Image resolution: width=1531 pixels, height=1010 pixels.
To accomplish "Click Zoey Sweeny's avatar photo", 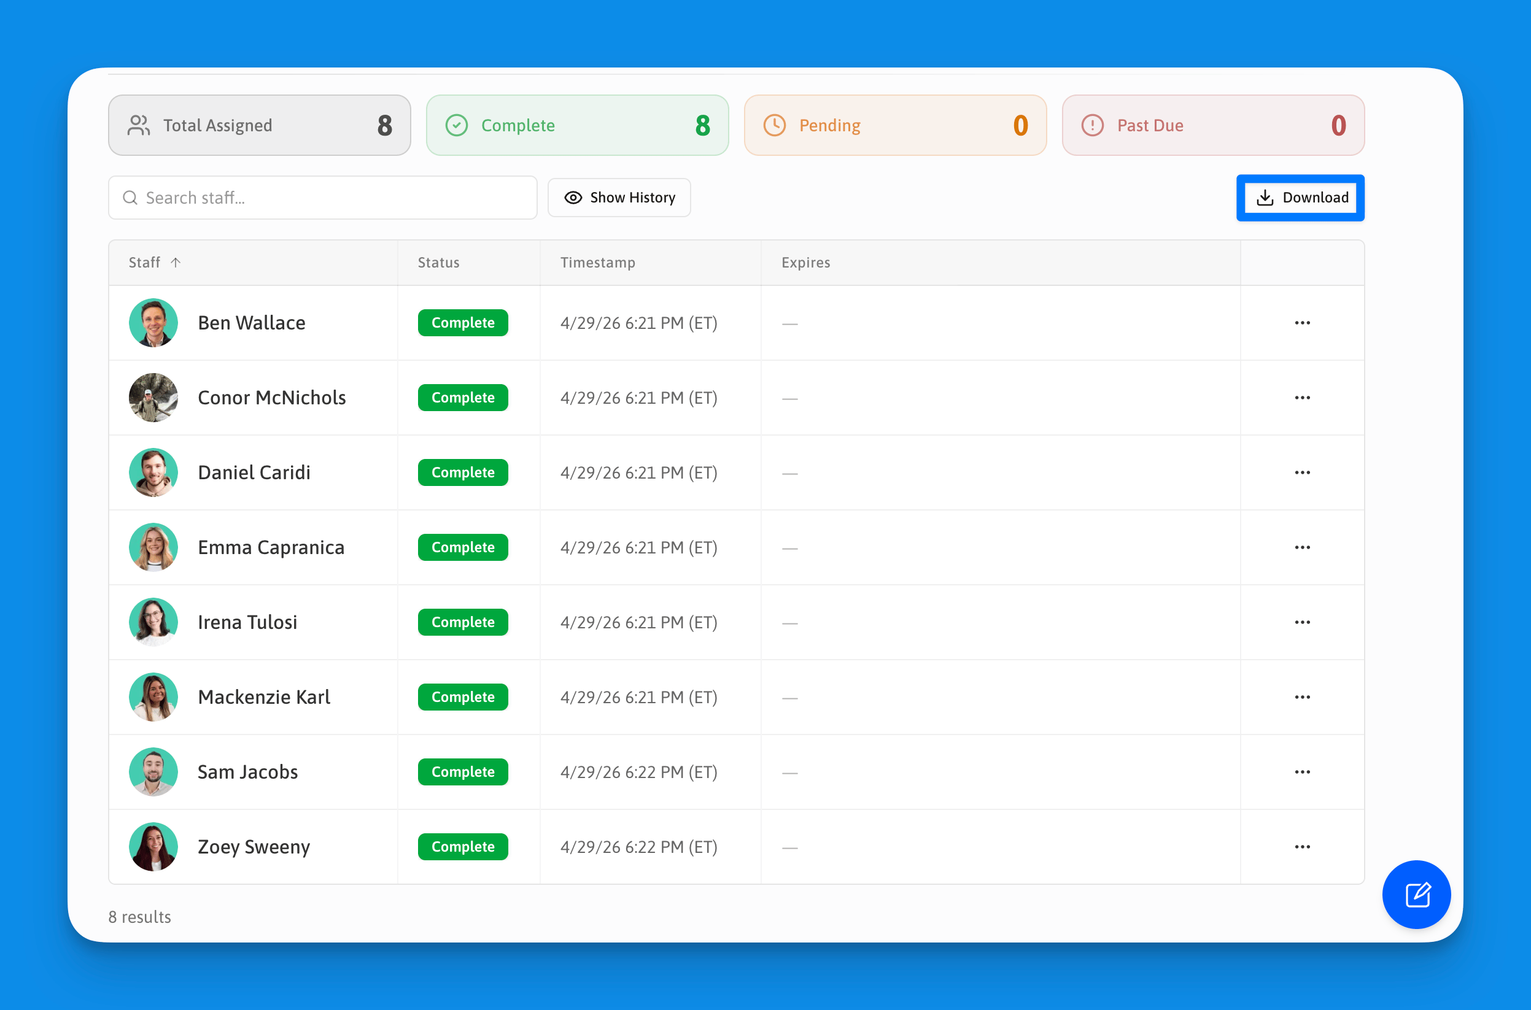I will [x=153, y=846].
